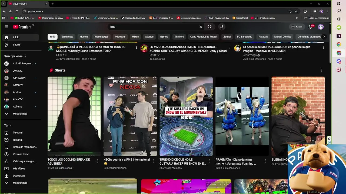Viewport: 346px width, 194px height.
Task: Select the Hiphop filter chip
Action: tap(164, 37)
